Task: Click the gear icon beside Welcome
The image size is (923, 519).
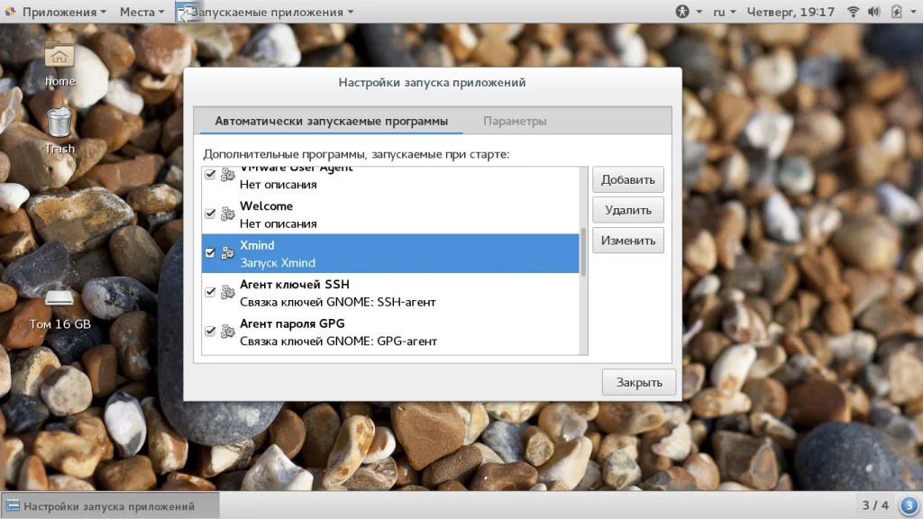Action: click(x=228, y=214)
